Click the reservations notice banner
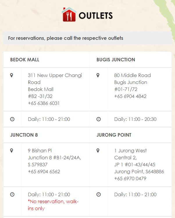175x218 pixels. (x=66, y=38)
